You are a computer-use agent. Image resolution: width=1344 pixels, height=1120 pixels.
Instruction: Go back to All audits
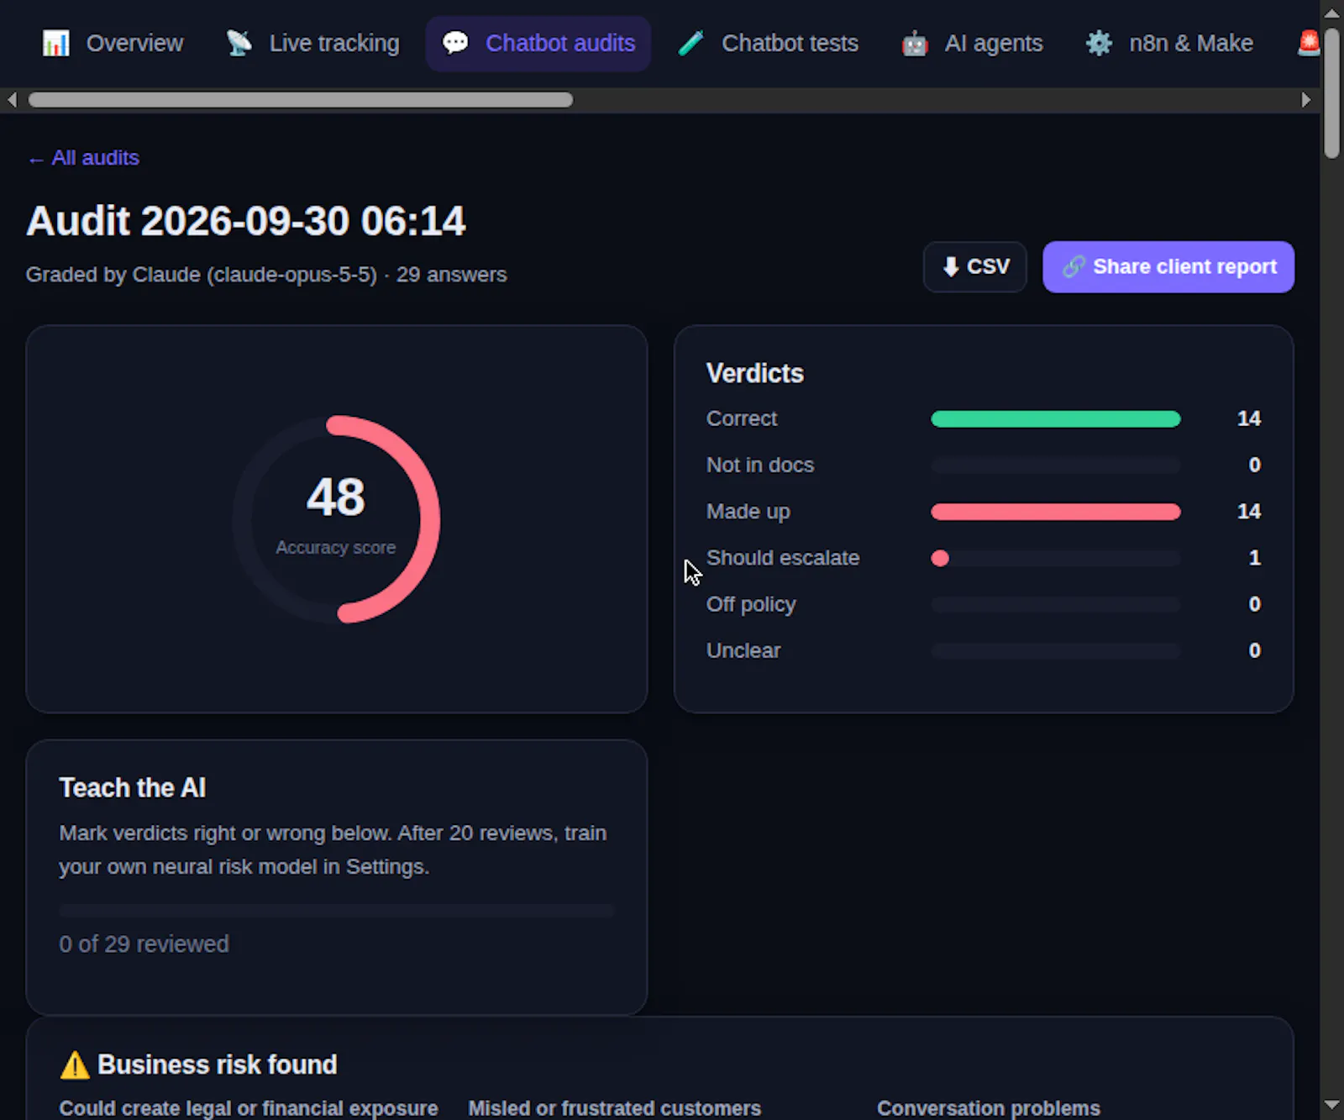tap(83, 158)
